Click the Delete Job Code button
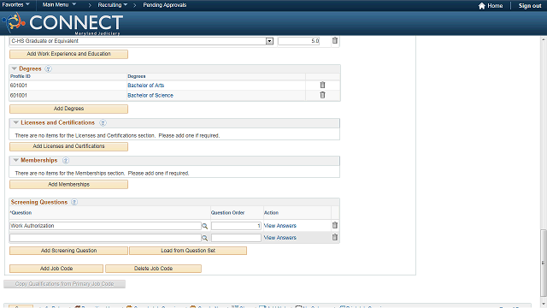This screenshot has height=308, width=547. click(154, 269)
